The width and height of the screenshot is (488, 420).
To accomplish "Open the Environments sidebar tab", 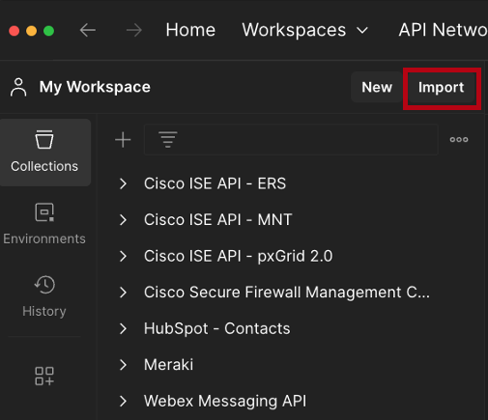I will click(44, 224).
